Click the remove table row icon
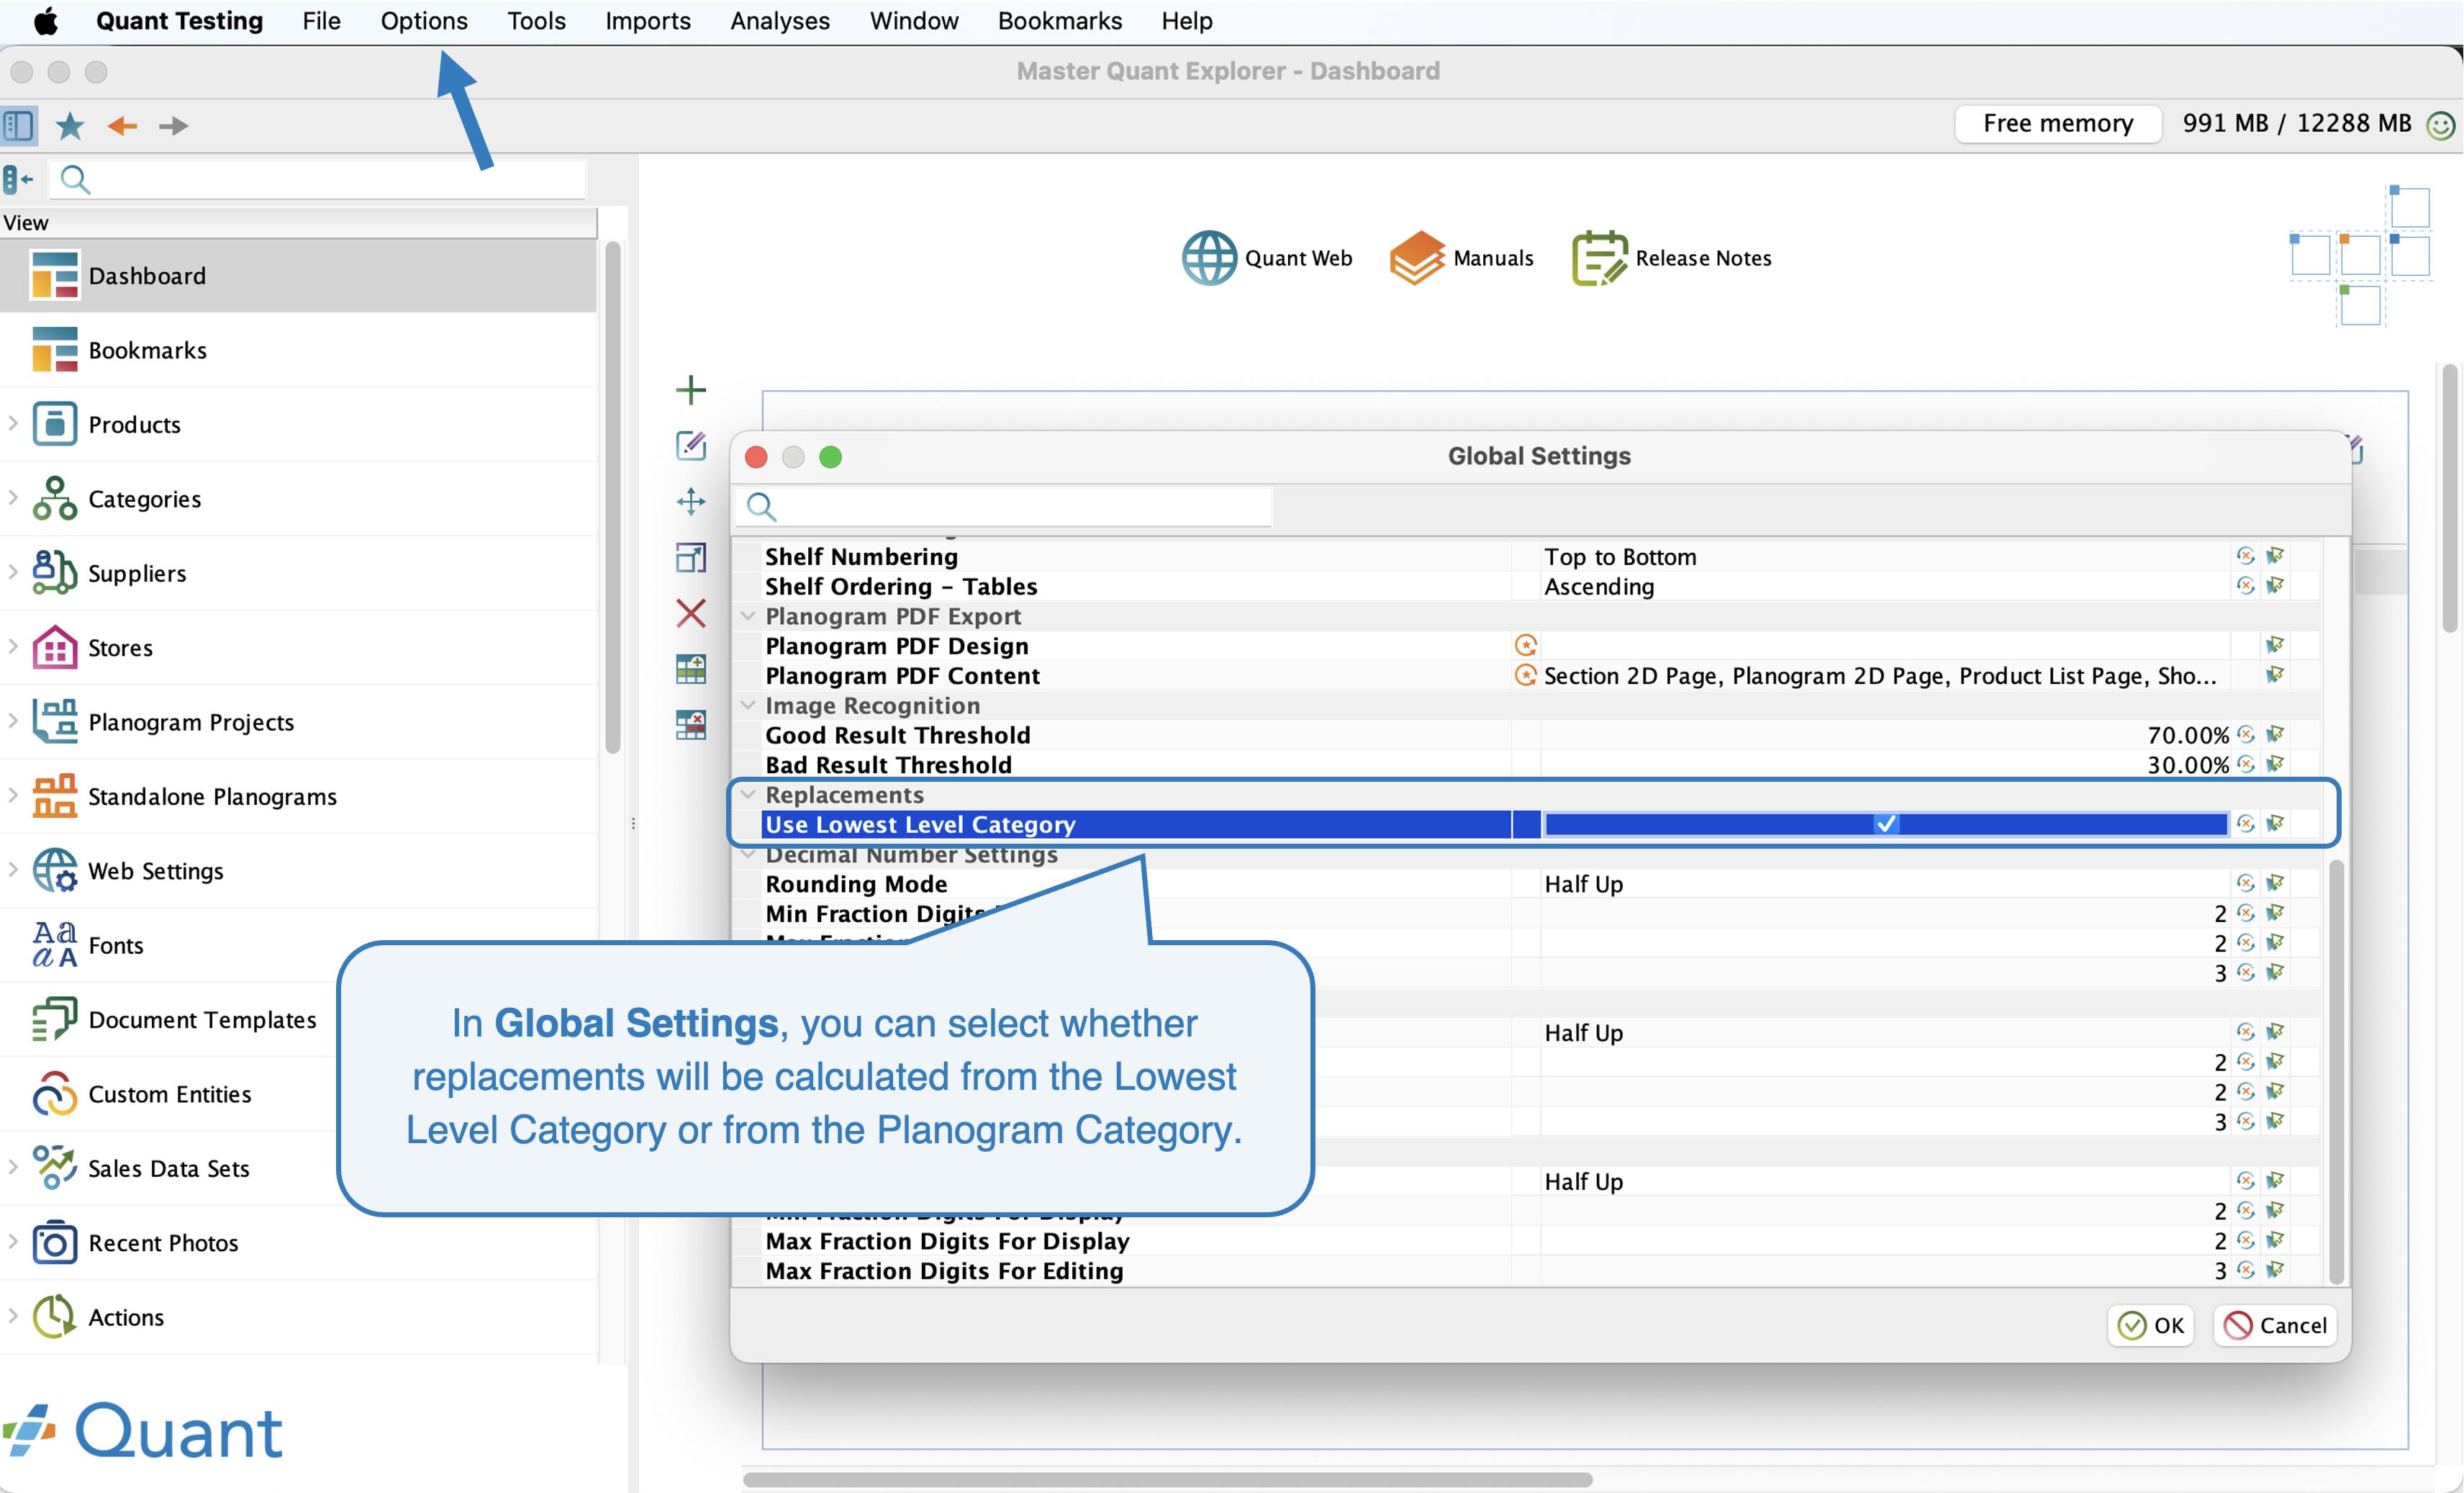Viewport: 2464px width, 1493px height. tap(691, 725)
